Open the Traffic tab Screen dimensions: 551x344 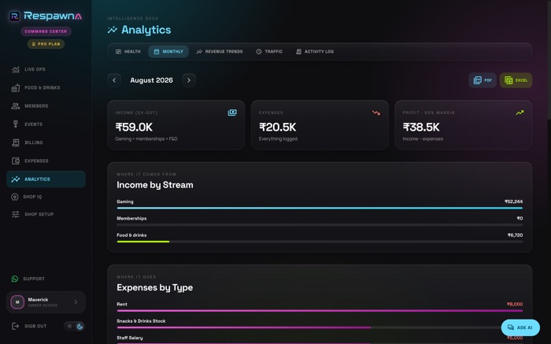(269, 52)
